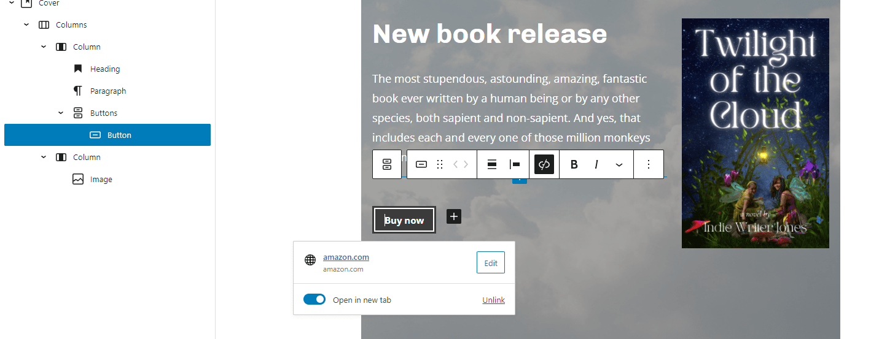Screen dimensions: 871x339
Task: Click the Edit link button
Action: pos(491,262)
